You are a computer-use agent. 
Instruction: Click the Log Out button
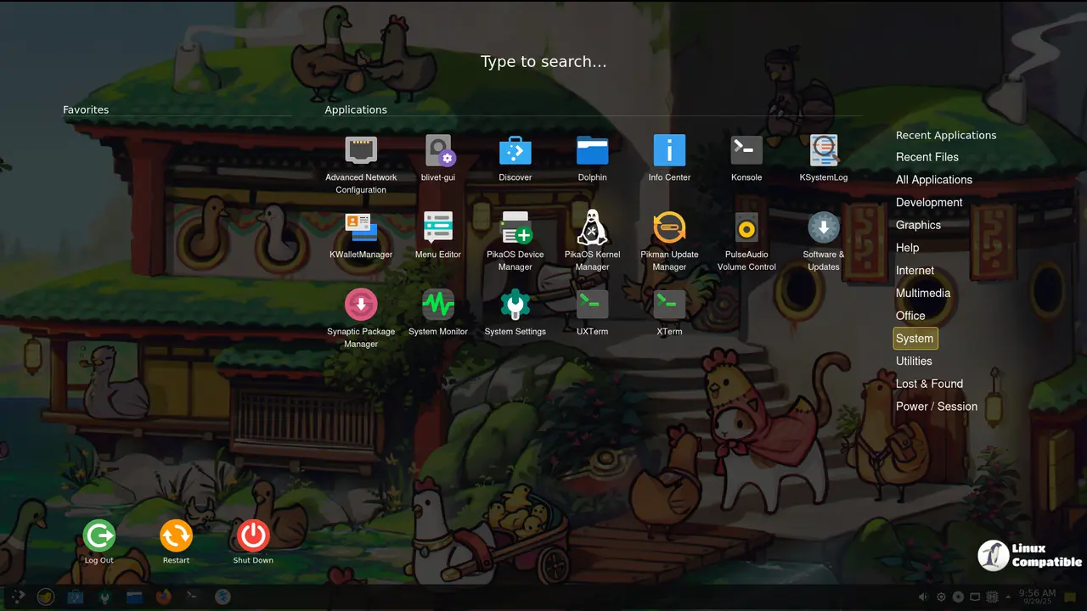(x=99, y=536)
